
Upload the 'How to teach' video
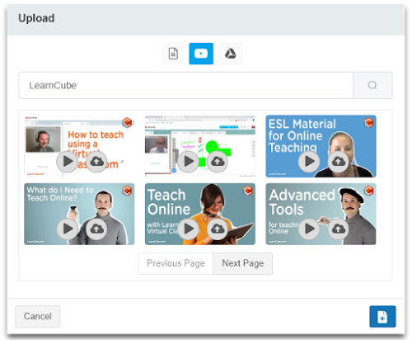click(96, 162)
